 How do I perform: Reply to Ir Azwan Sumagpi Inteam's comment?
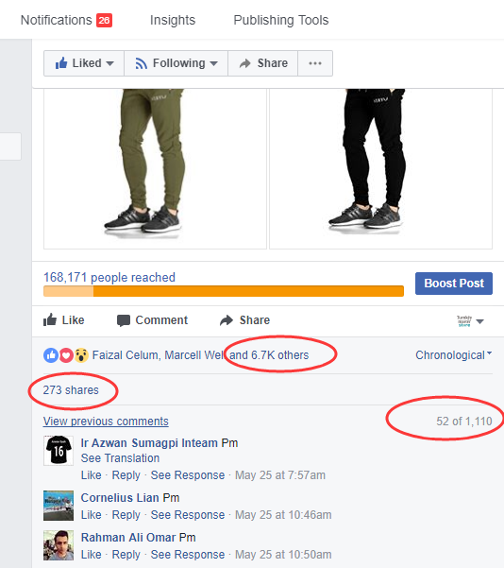click(126, 475)
